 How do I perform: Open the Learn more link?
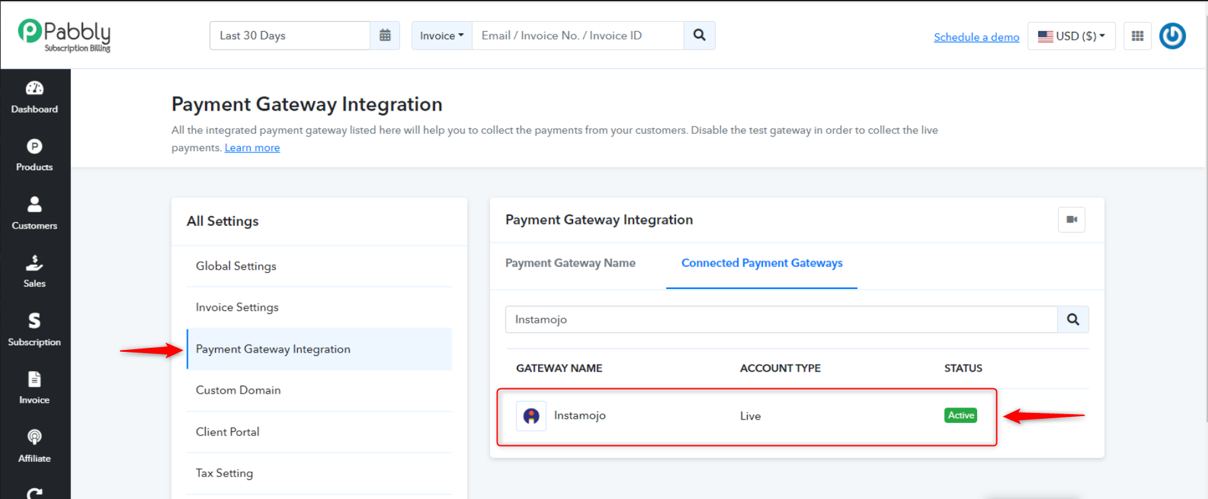click(252, 148)
